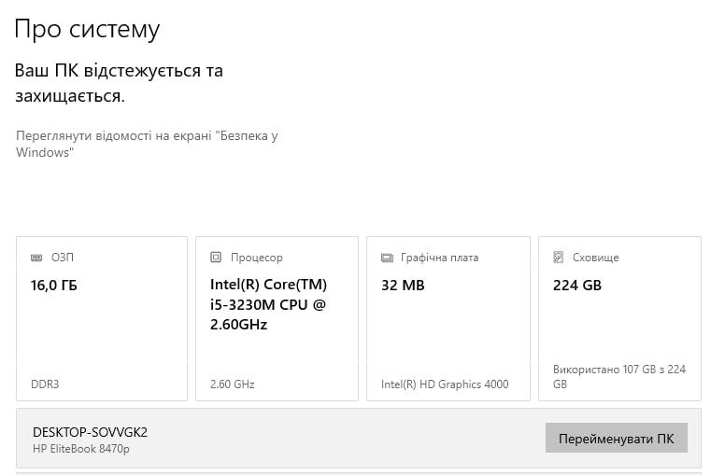Click the Графічна плата card label
The height and width of the screenshot is (475, 711).
[439, 258]
